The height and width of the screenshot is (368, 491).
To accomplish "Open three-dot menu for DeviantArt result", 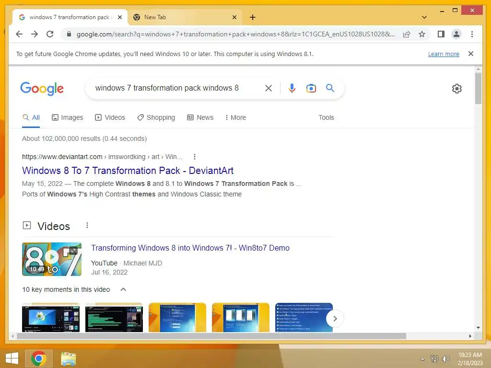I will (x=195, y=157).
